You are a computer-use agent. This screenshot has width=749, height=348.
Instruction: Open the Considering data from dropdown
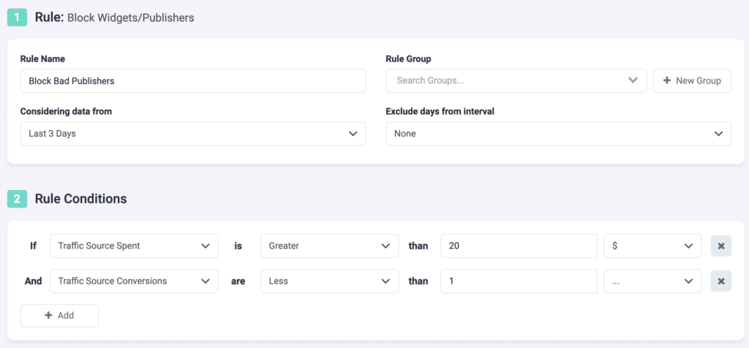click(x=193, y=134)
